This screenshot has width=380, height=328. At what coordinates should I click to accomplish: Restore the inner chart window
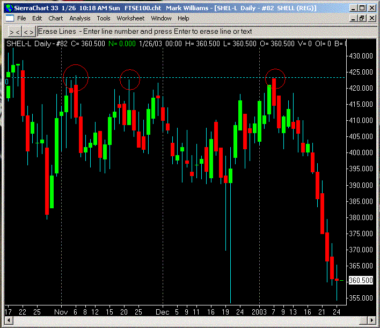point(362,18)
